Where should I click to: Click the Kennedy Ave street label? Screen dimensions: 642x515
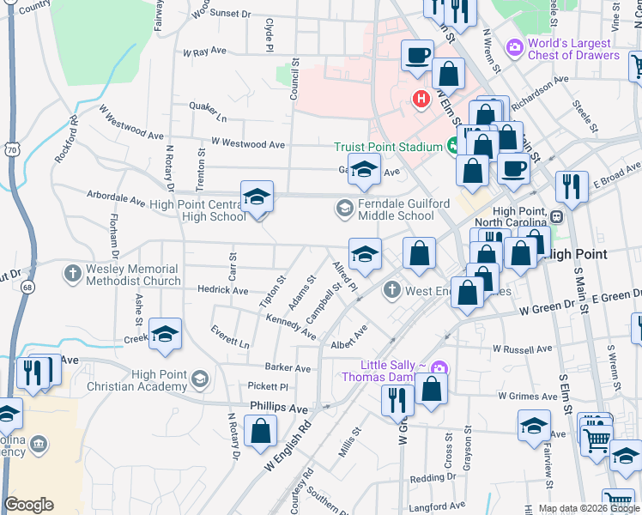(x=291, y=327)
